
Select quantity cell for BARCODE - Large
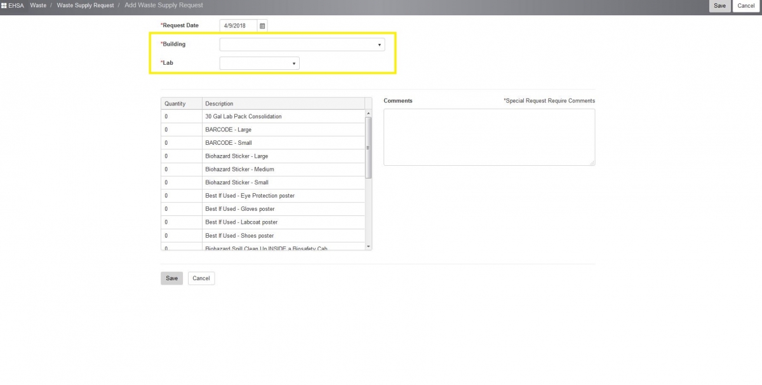(181, 130)
